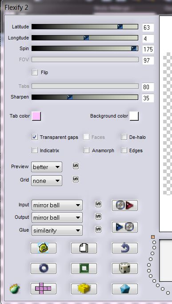Check the Anamorph option
Viewport: 172px width, 304px height.
[x=86, y=150]
